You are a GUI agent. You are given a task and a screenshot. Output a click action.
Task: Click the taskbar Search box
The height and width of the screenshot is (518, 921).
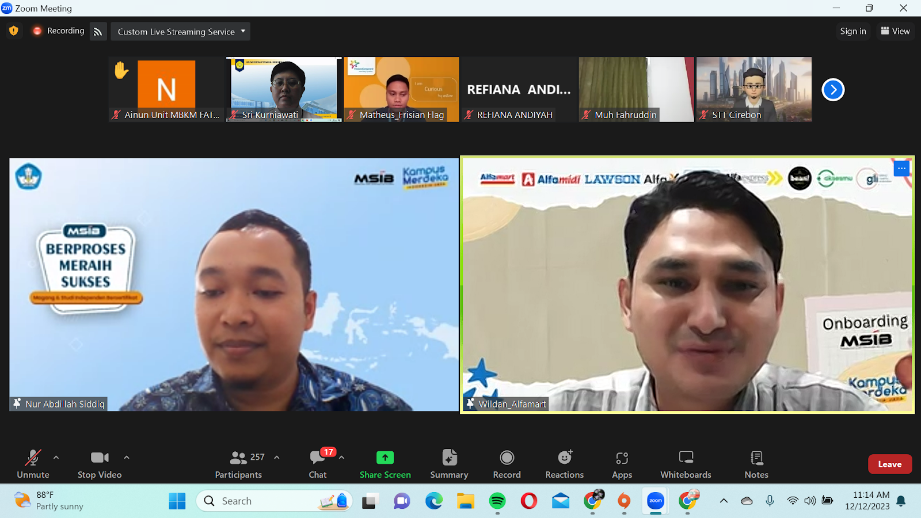point(275,501)
